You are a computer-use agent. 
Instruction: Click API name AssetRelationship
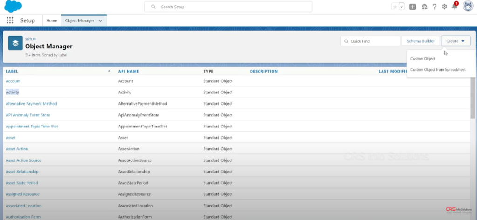(134, 172)
